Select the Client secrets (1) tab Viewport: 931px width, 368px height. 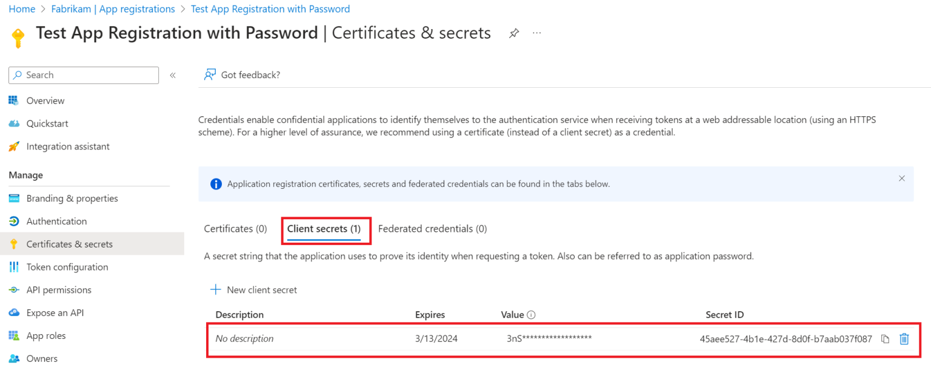pos(324,229)
